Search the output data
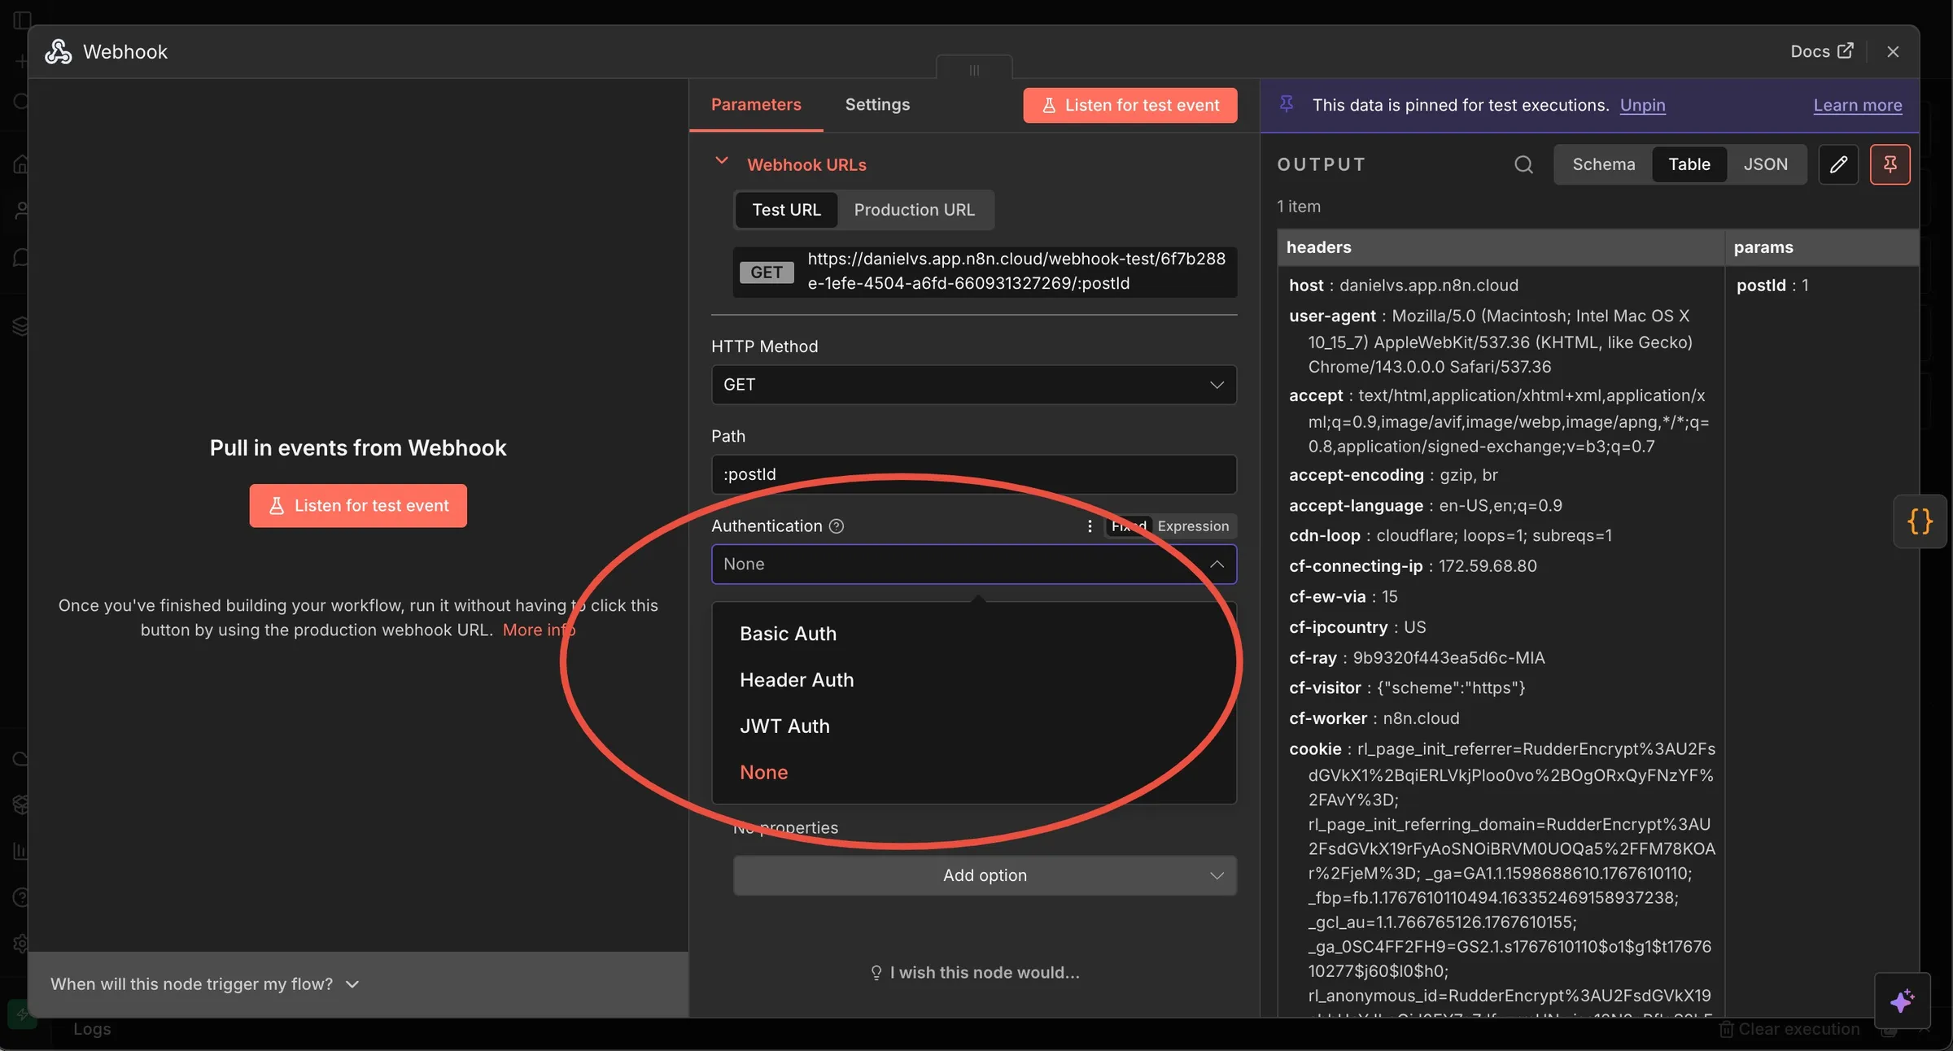1953x1051 pixels. pyautogui.click(x=1523, y=164)
